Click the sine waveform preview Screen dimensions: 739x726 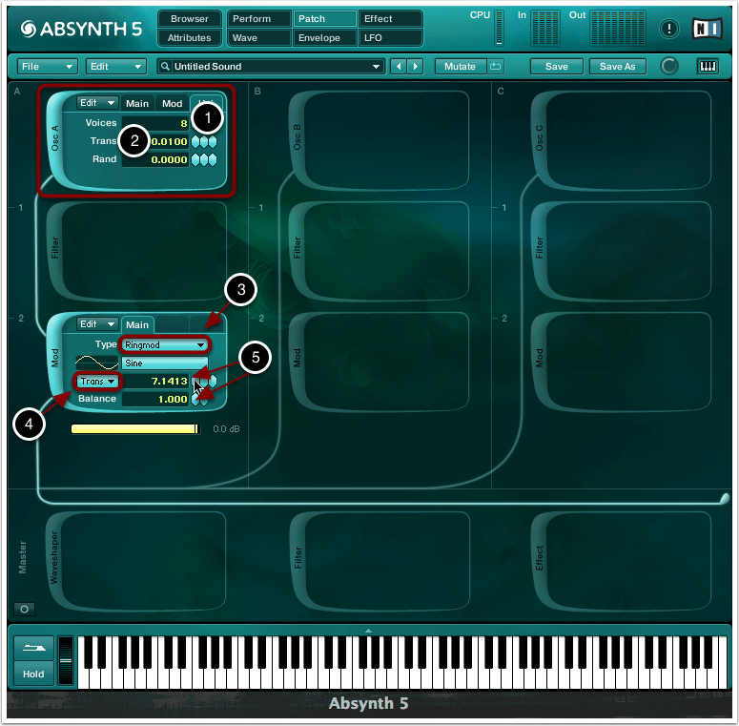tap(96, 363)
